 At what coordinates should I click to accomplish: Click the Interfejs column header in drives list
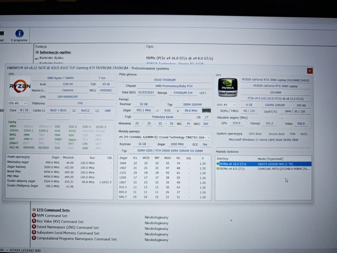tap(222, 159)
